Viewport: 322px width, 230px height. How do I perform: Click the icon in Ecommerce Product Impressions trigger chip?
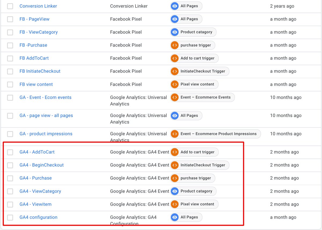[174, 134]
